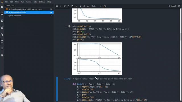The width and height of the screenshot is (182, 102).
Task: Insert a cell below with plus icon
Action: (61, 6)
